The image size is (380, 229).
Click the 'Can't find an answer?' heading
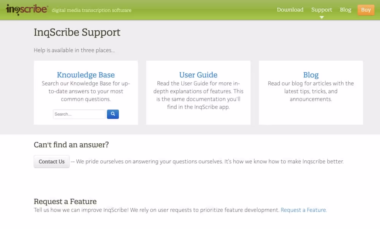(71, 144)
